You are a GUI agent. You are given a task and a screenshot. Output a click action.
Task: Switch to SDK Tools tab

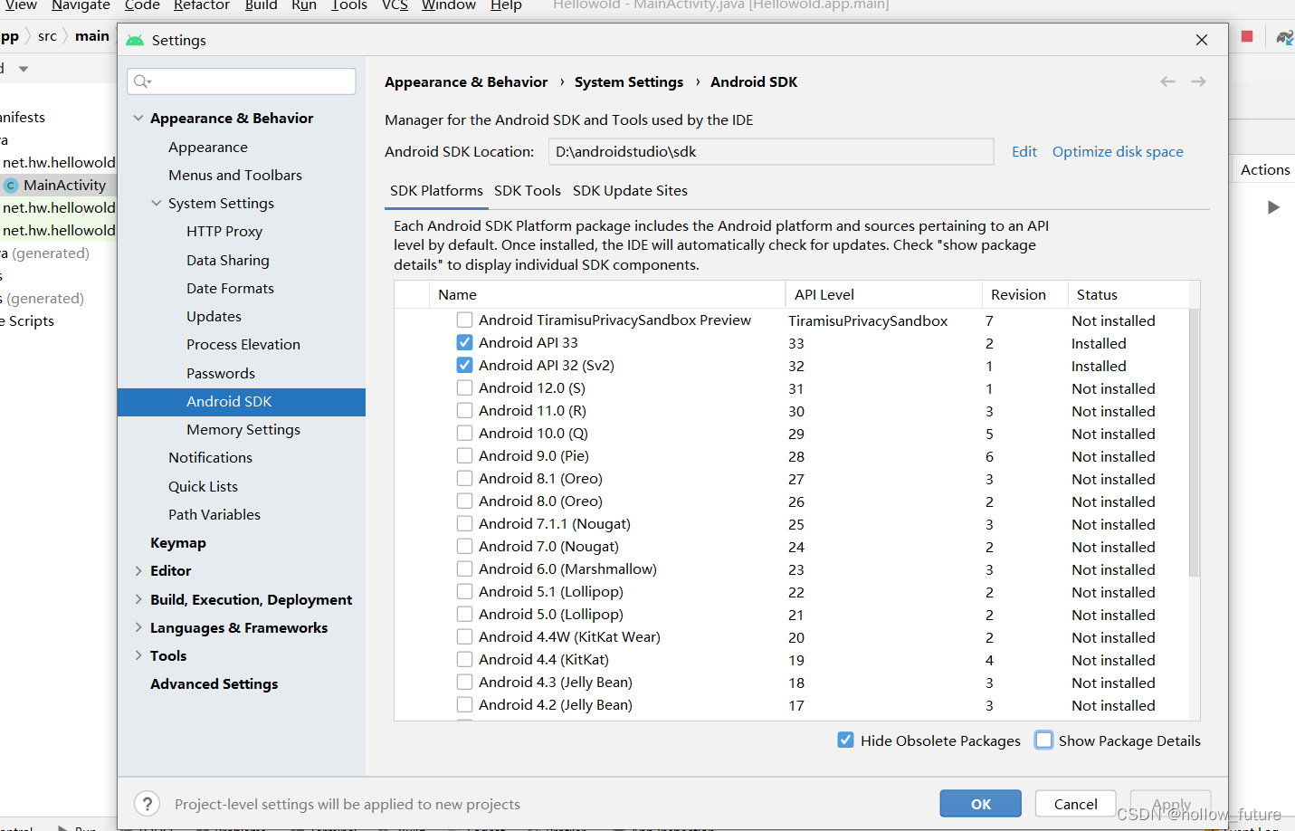click(528, 191)
